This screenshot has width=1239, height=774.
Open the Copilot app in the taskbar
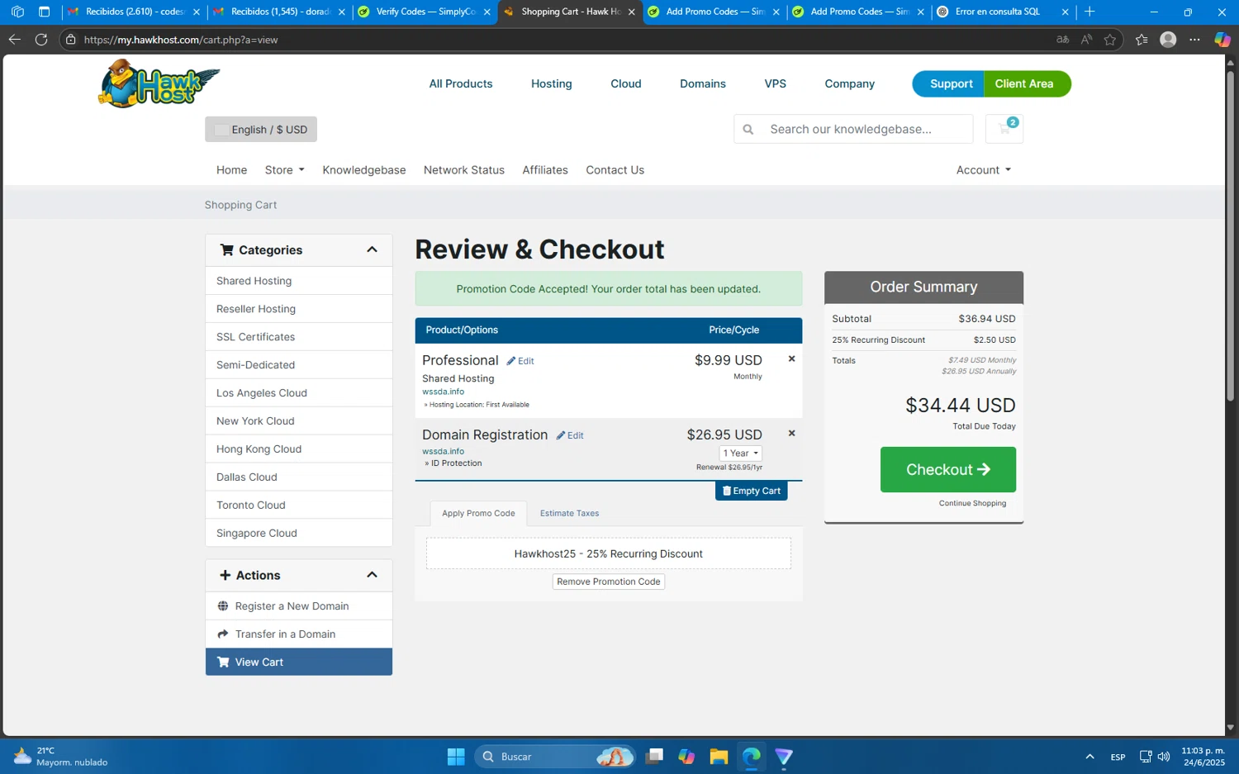pos(686,757)
